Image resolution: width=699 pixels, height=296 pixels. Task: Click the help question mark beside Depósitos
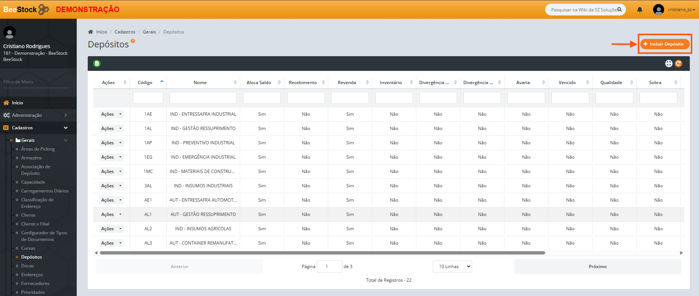point(133,41)
